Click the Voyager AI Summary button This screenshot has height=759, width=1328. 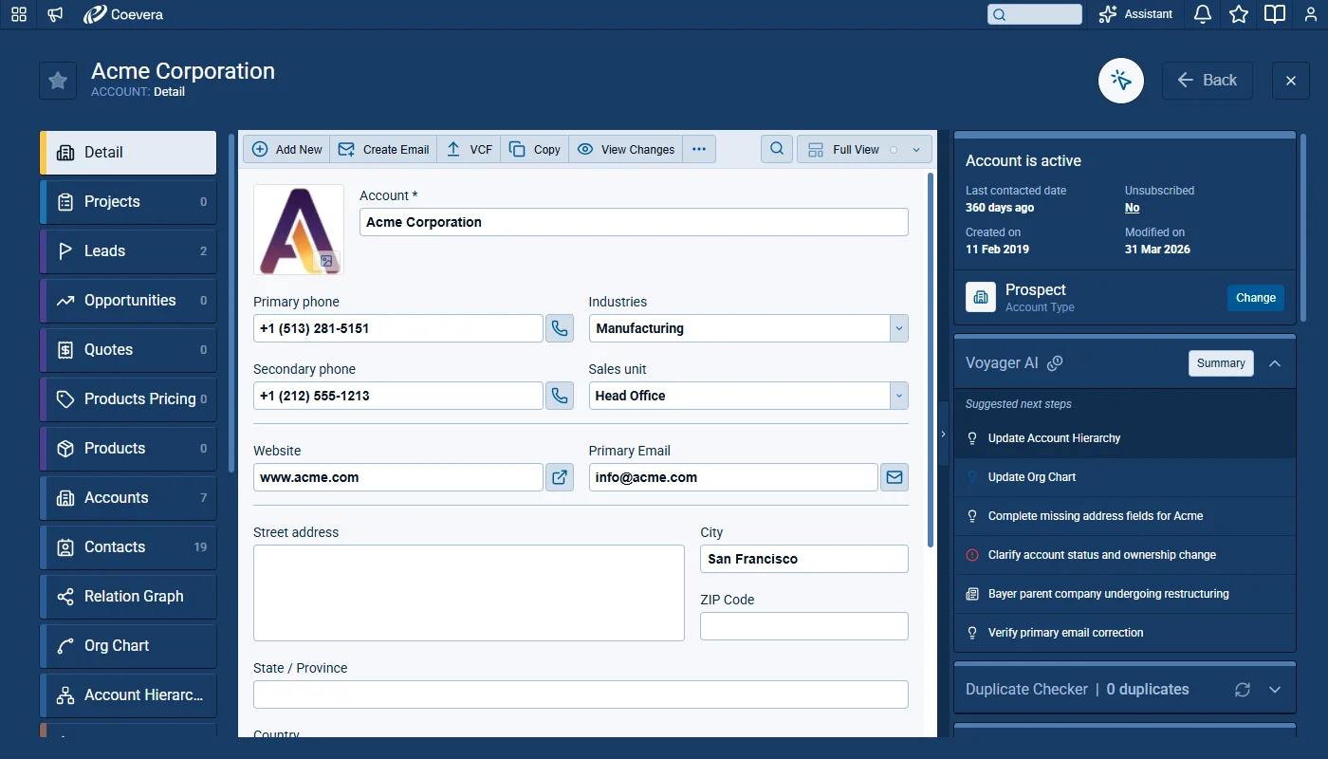[x=1221, y=363]
